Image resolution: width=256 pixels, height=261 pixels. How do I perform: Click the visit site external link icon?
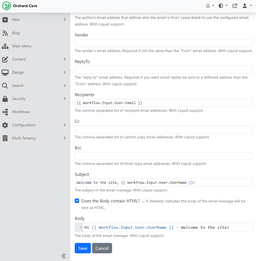coord(235,6)
